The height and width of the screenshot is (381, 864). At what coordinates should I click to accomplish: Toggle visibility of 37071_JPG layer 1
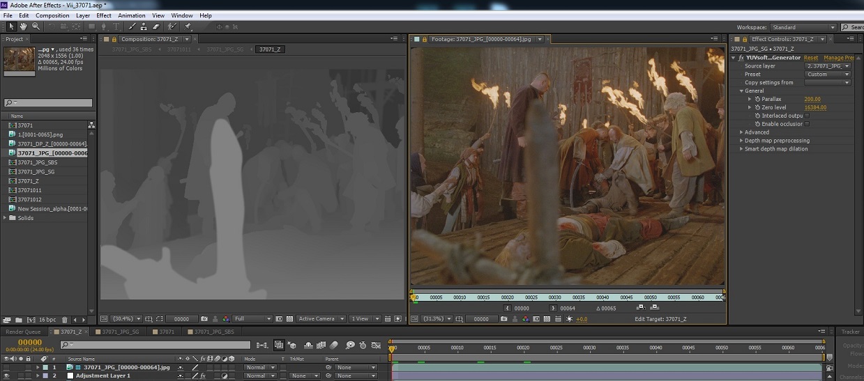pyautogui.click(x=6, y=367)
